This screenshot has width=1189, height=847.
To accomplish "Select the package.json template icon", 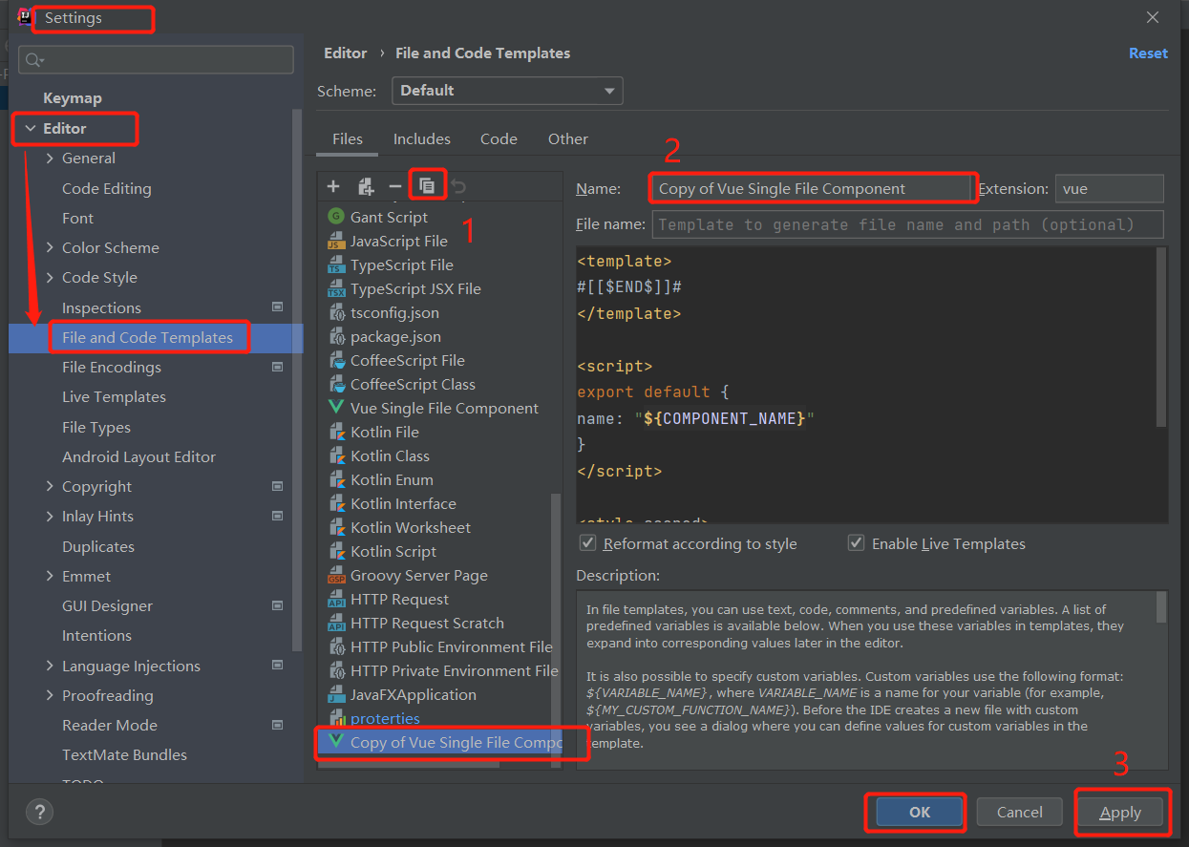I will pyautogui.click(x=335, y=336).
